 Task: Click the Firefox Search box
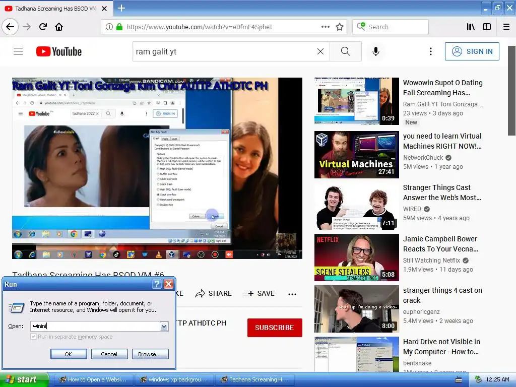pos(391,27)
